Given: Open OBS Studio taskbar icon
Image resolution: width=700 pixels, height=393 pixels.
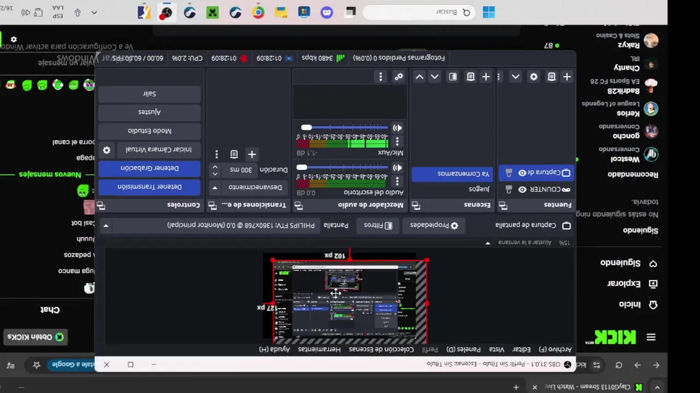Looking at the screenshot, I should tap(167, 12).
